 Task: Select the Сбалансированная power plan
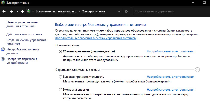click(60, 51)
